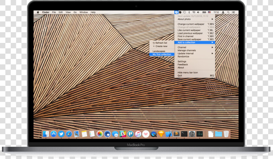Image resolution: width=273 pixels, height=159 pixels.
Task: Open the Mail stamp icon in dock
Action: point(77,134)
